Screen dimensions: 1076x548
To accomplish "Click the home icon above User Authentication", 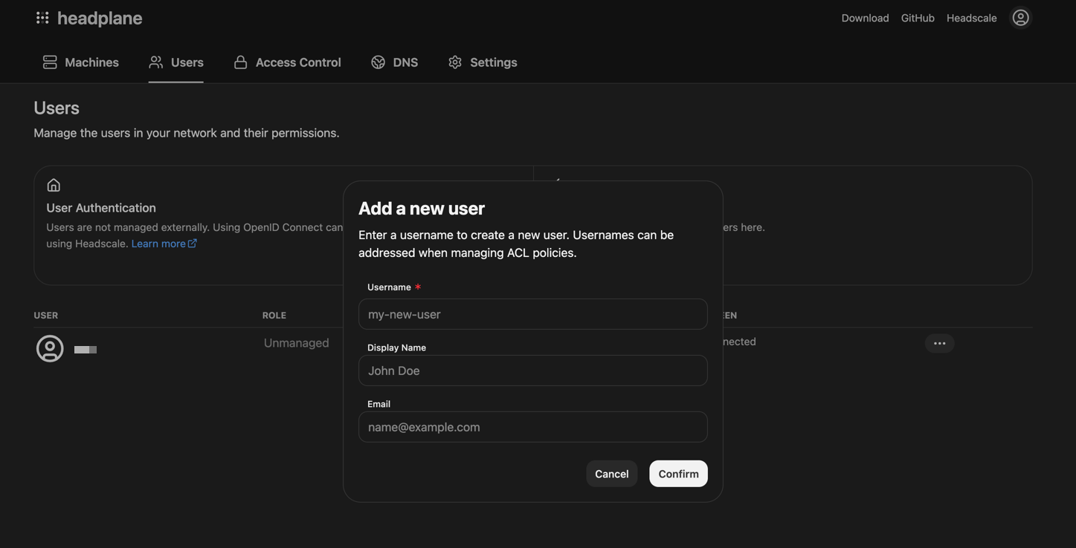I will [x=54, y=185].
